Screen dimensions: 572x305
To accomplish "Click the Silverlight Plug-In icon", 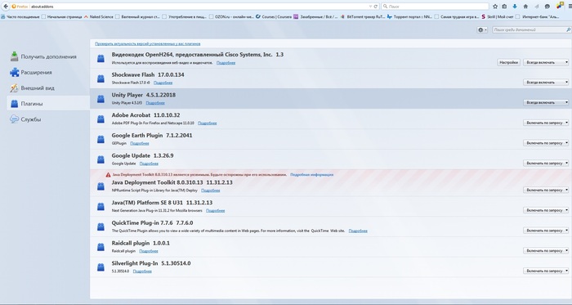I will (101, 267).
